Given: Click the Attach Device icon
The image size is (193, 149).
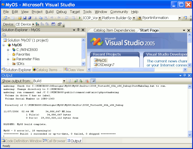Looking at the screenshot, I should [x=37, y=24].
